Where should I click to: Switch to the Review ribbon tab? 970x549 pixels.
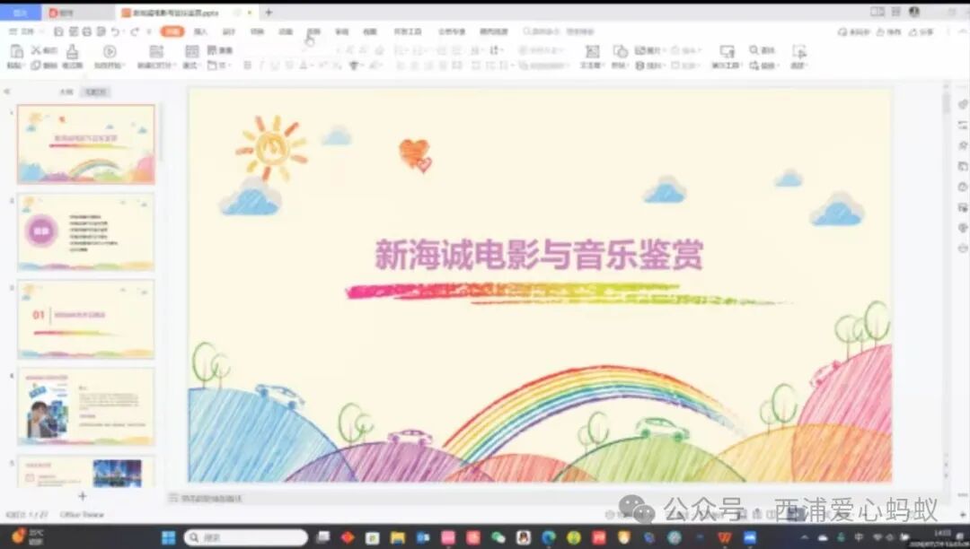pos(342,31)
